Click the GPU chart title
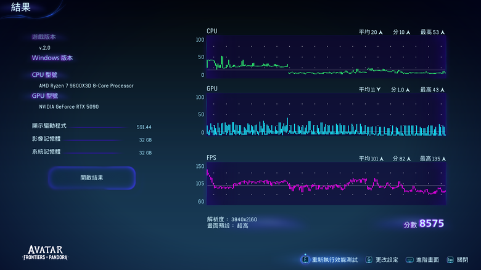 [x=212, y=89]
